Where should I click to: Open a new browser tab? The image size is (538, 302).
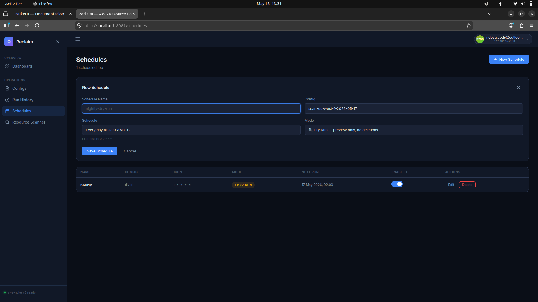click(x=144, y=14)
